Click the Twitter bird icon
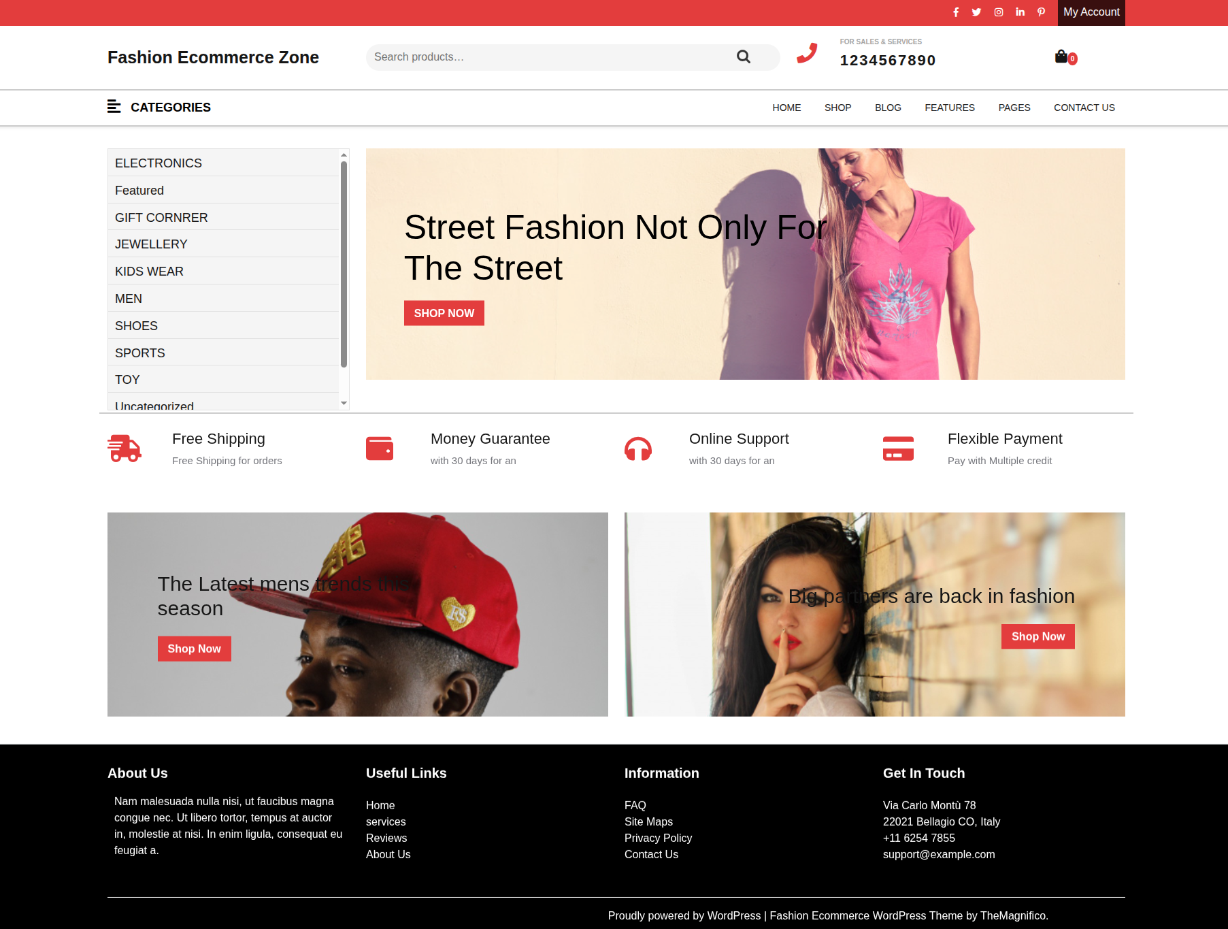The image size is (1228, 929). click(976, 12)
